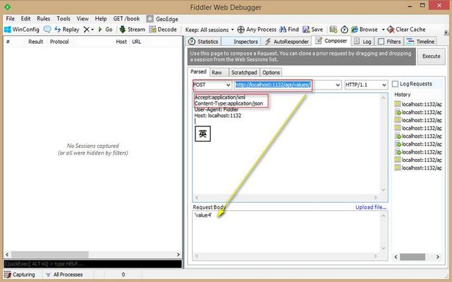Viewport: 452px width, 282px height.
Task: Click the Upload file... link
Action: (x=371, y=207)
